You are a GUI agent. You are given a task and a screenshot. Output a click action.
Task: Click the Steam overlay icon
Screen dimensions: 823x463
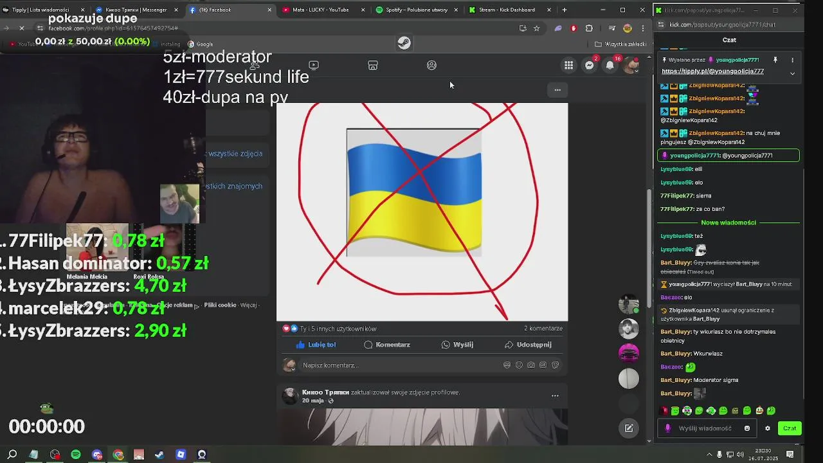(404, 43)
